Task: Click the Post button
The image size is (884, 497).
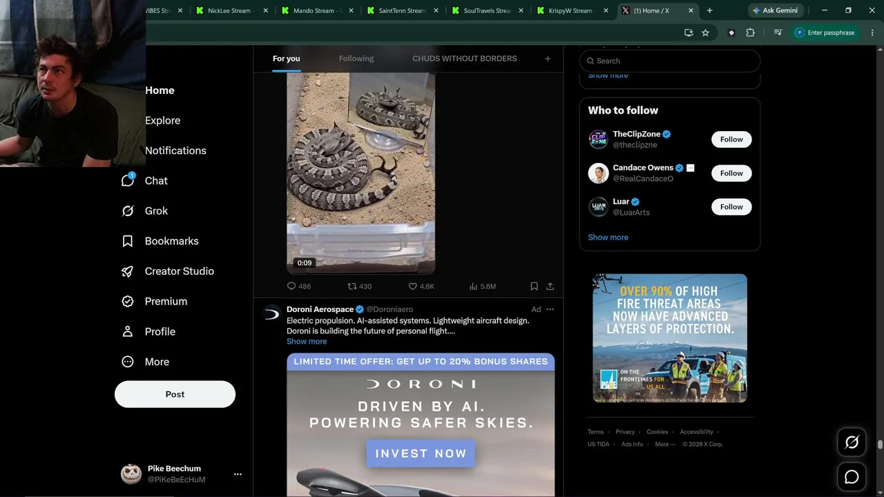Action: click(x=175, y=394)
